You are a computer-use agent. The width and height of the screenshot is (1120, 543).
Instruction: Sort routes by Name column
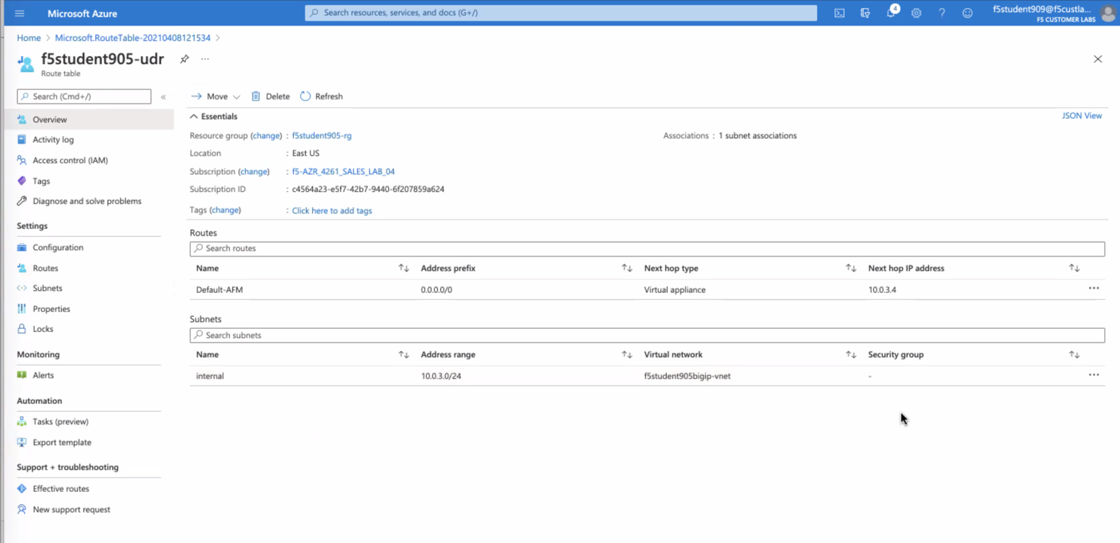(404, 268)
